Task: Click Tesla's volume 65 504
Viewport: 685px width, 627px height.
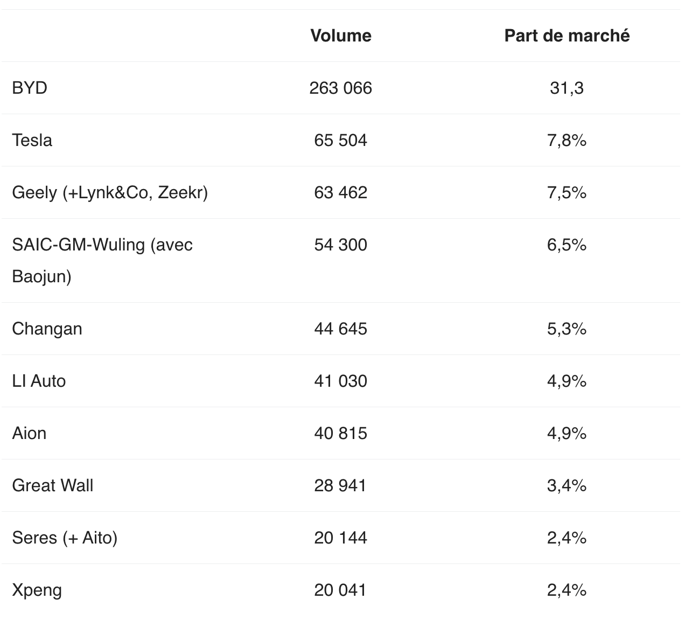Action: pyautogui.click(x=340, y=140)
